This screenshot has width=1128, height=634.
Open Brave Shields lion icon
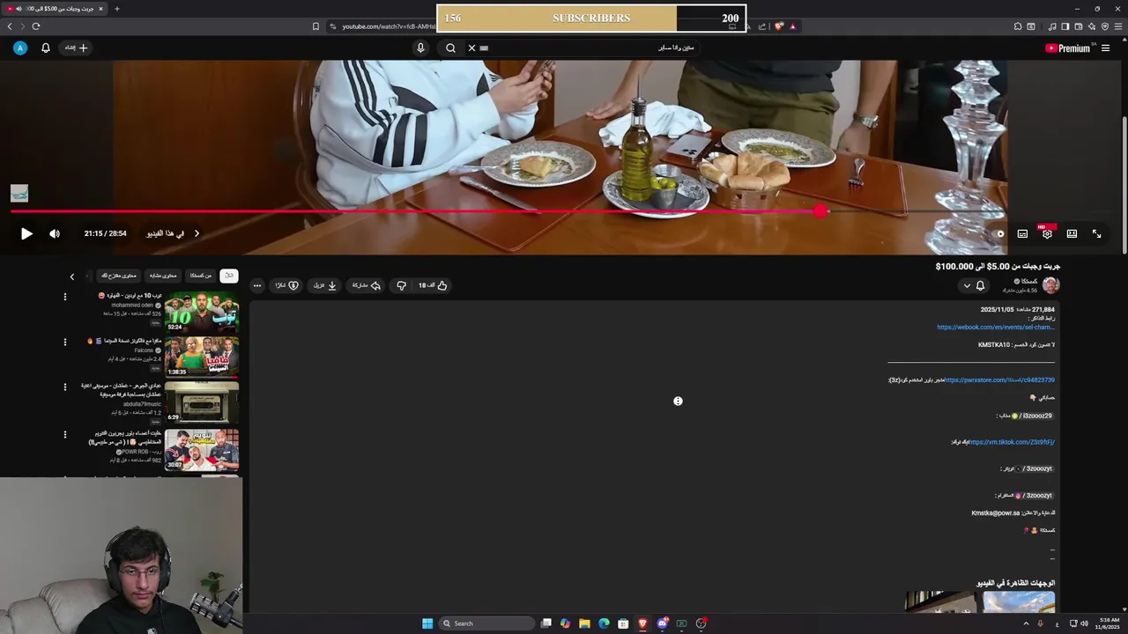(x=778, y=26)
